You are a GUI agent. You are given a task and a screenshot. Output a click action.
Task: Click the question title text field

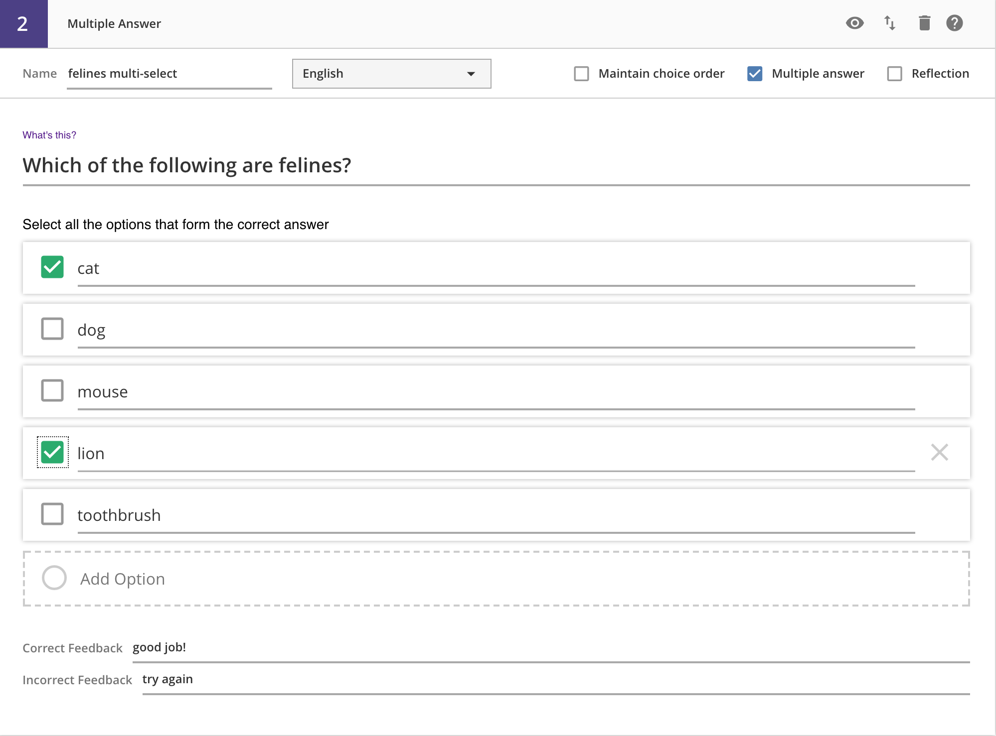pos(496,165)
